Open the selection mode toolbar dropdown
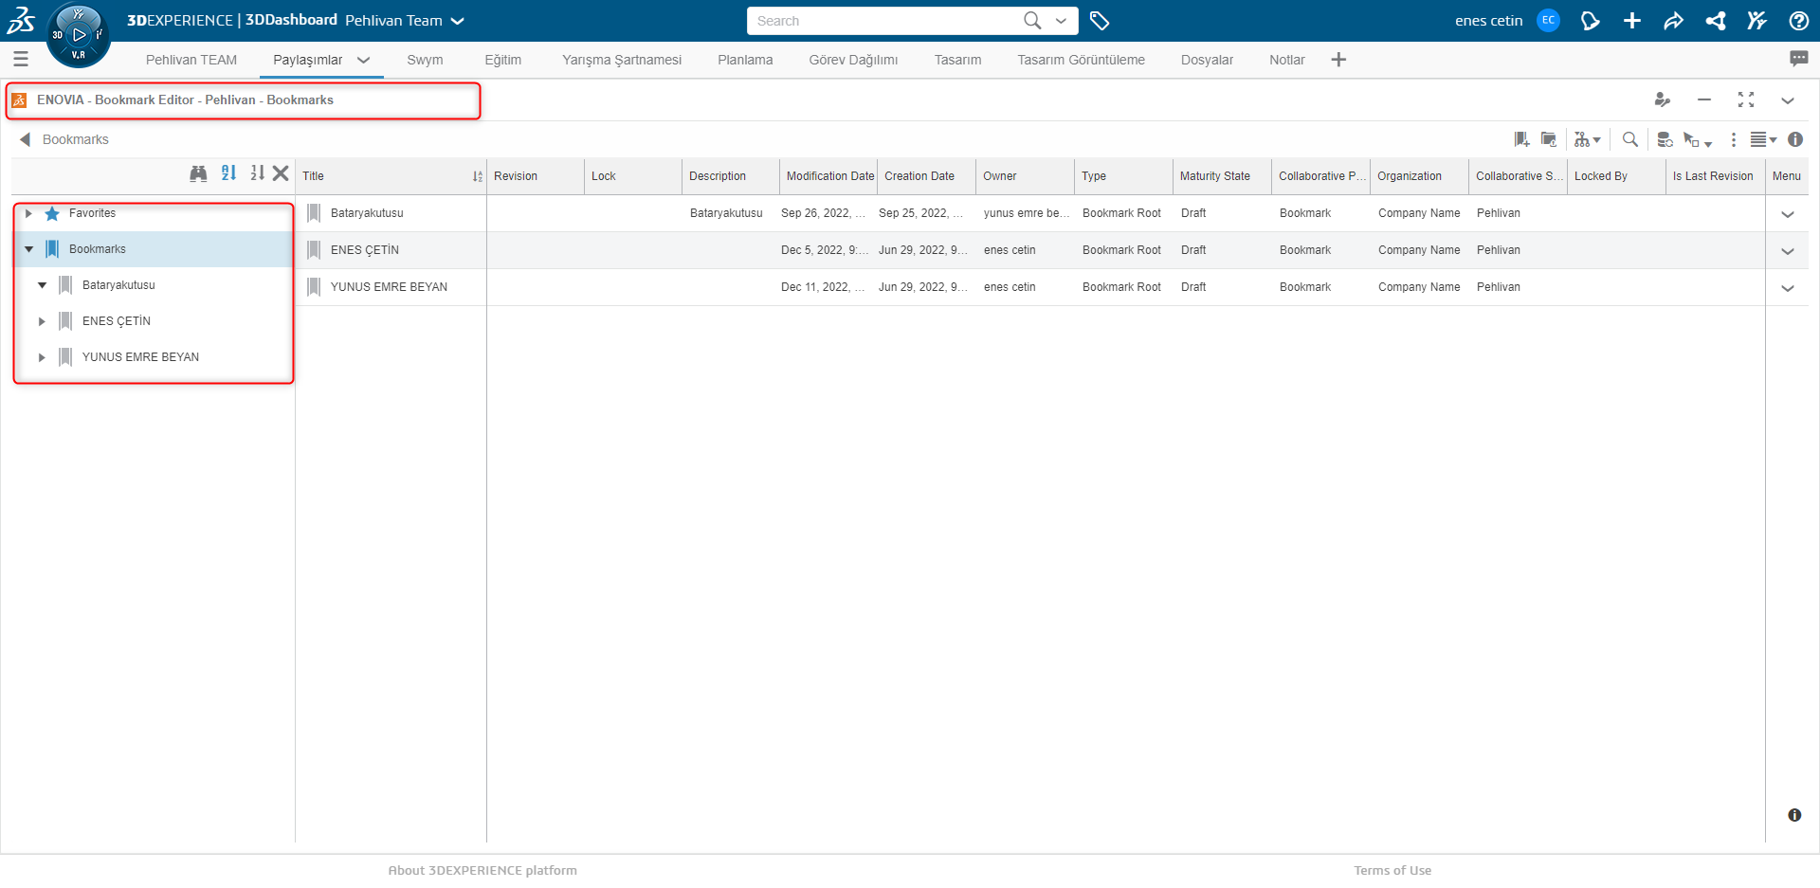The width and height of the screenshot is (1820, 888). (1698, 140)
